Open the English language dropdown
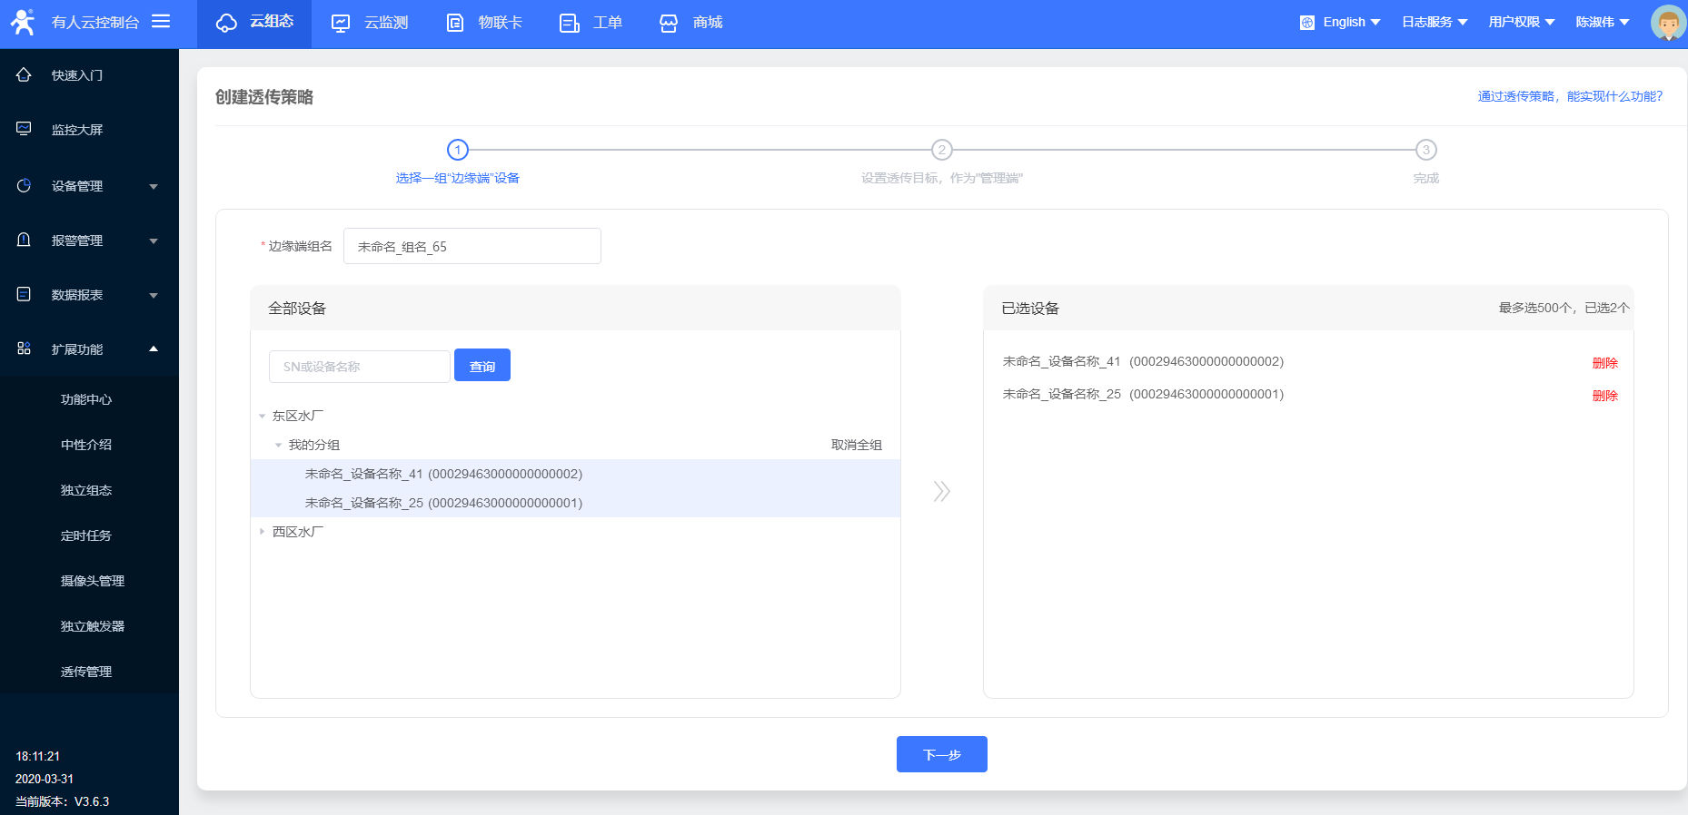The image size is (1688, 815). click(1352, 22)
